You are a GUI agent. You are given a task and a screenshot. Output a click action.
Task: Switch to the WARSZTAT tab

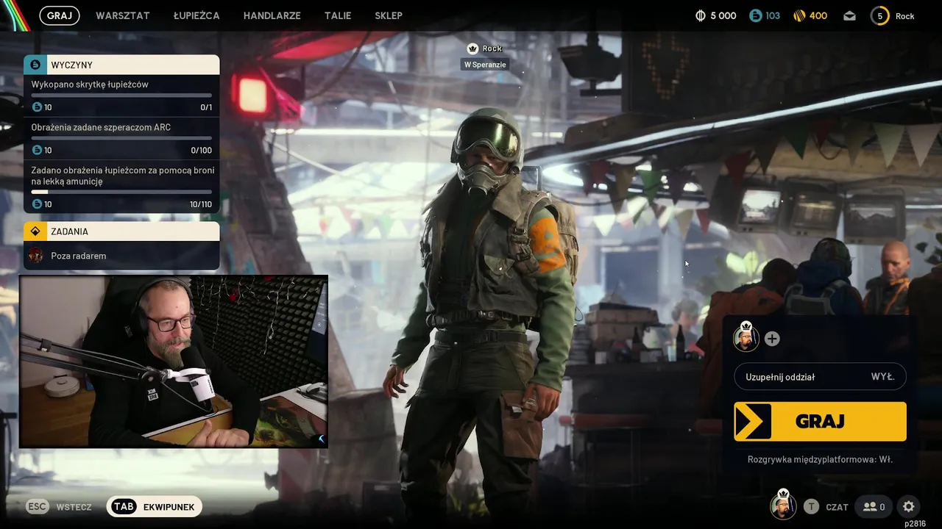click(x=123, y=15)
